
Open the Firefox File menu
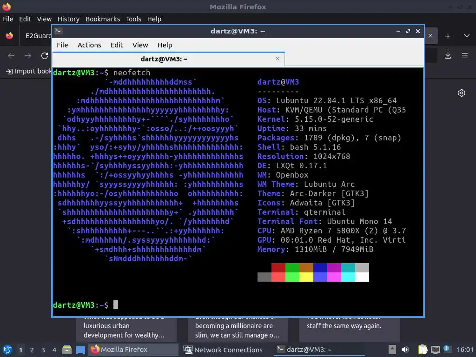pos(8,19)
